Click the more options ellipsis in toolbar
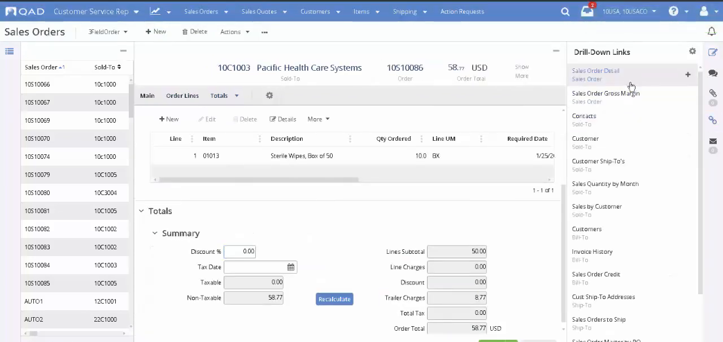 (264, 32)
